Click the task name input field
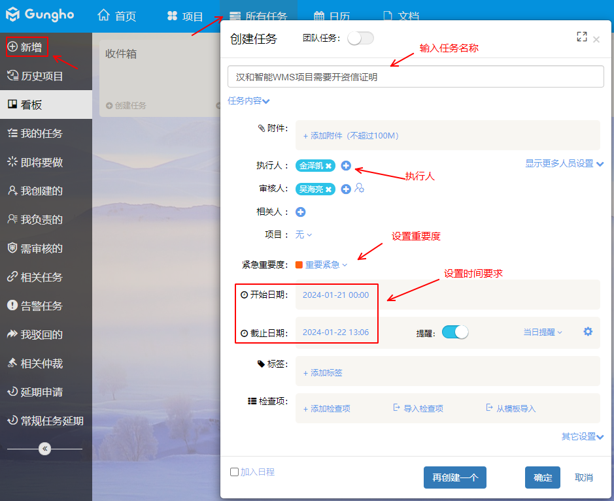The width and height of the screenshot is (614, 501). point(415,76)
